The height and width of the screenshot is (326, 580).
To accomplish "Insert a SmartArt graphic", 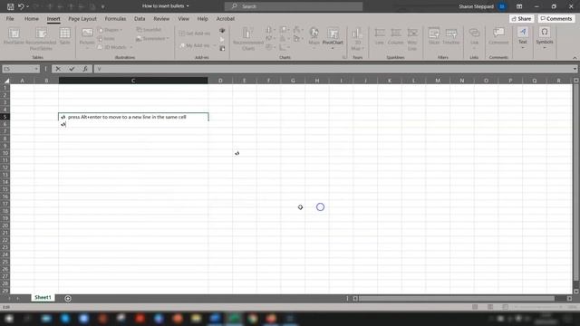I will point(149,30).
